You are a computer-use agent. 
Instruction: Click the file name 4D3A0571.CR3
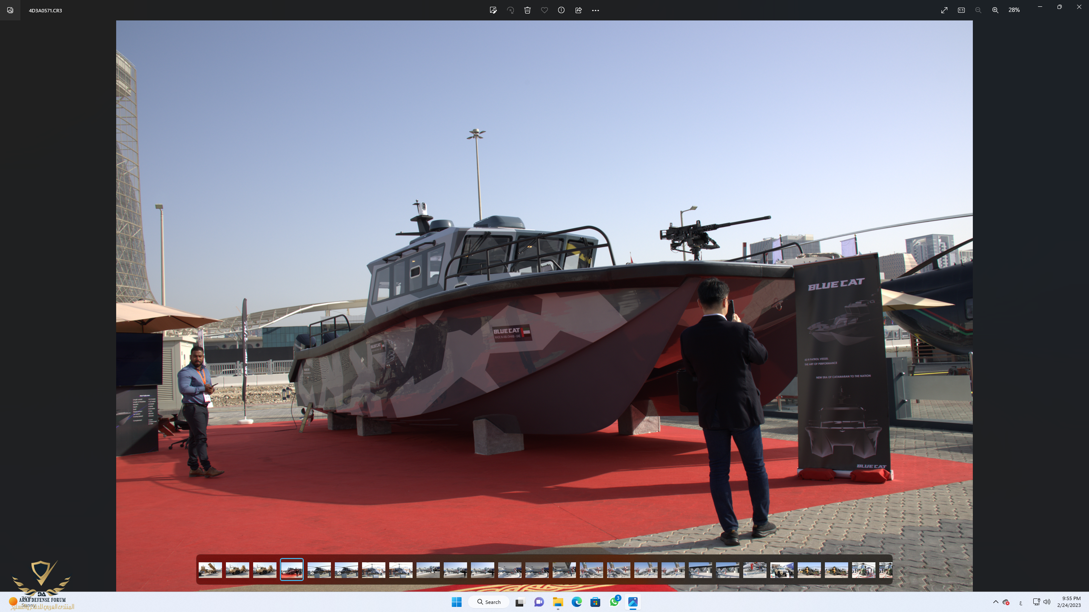(x=46, y=10)
